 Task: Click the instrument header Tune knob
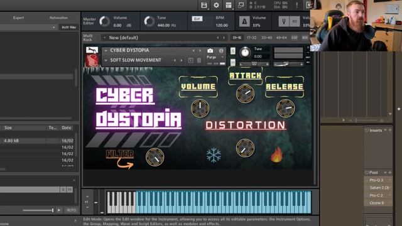click(x=246, y=53)
